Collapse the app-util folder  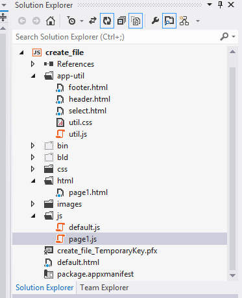coord(33,76)
